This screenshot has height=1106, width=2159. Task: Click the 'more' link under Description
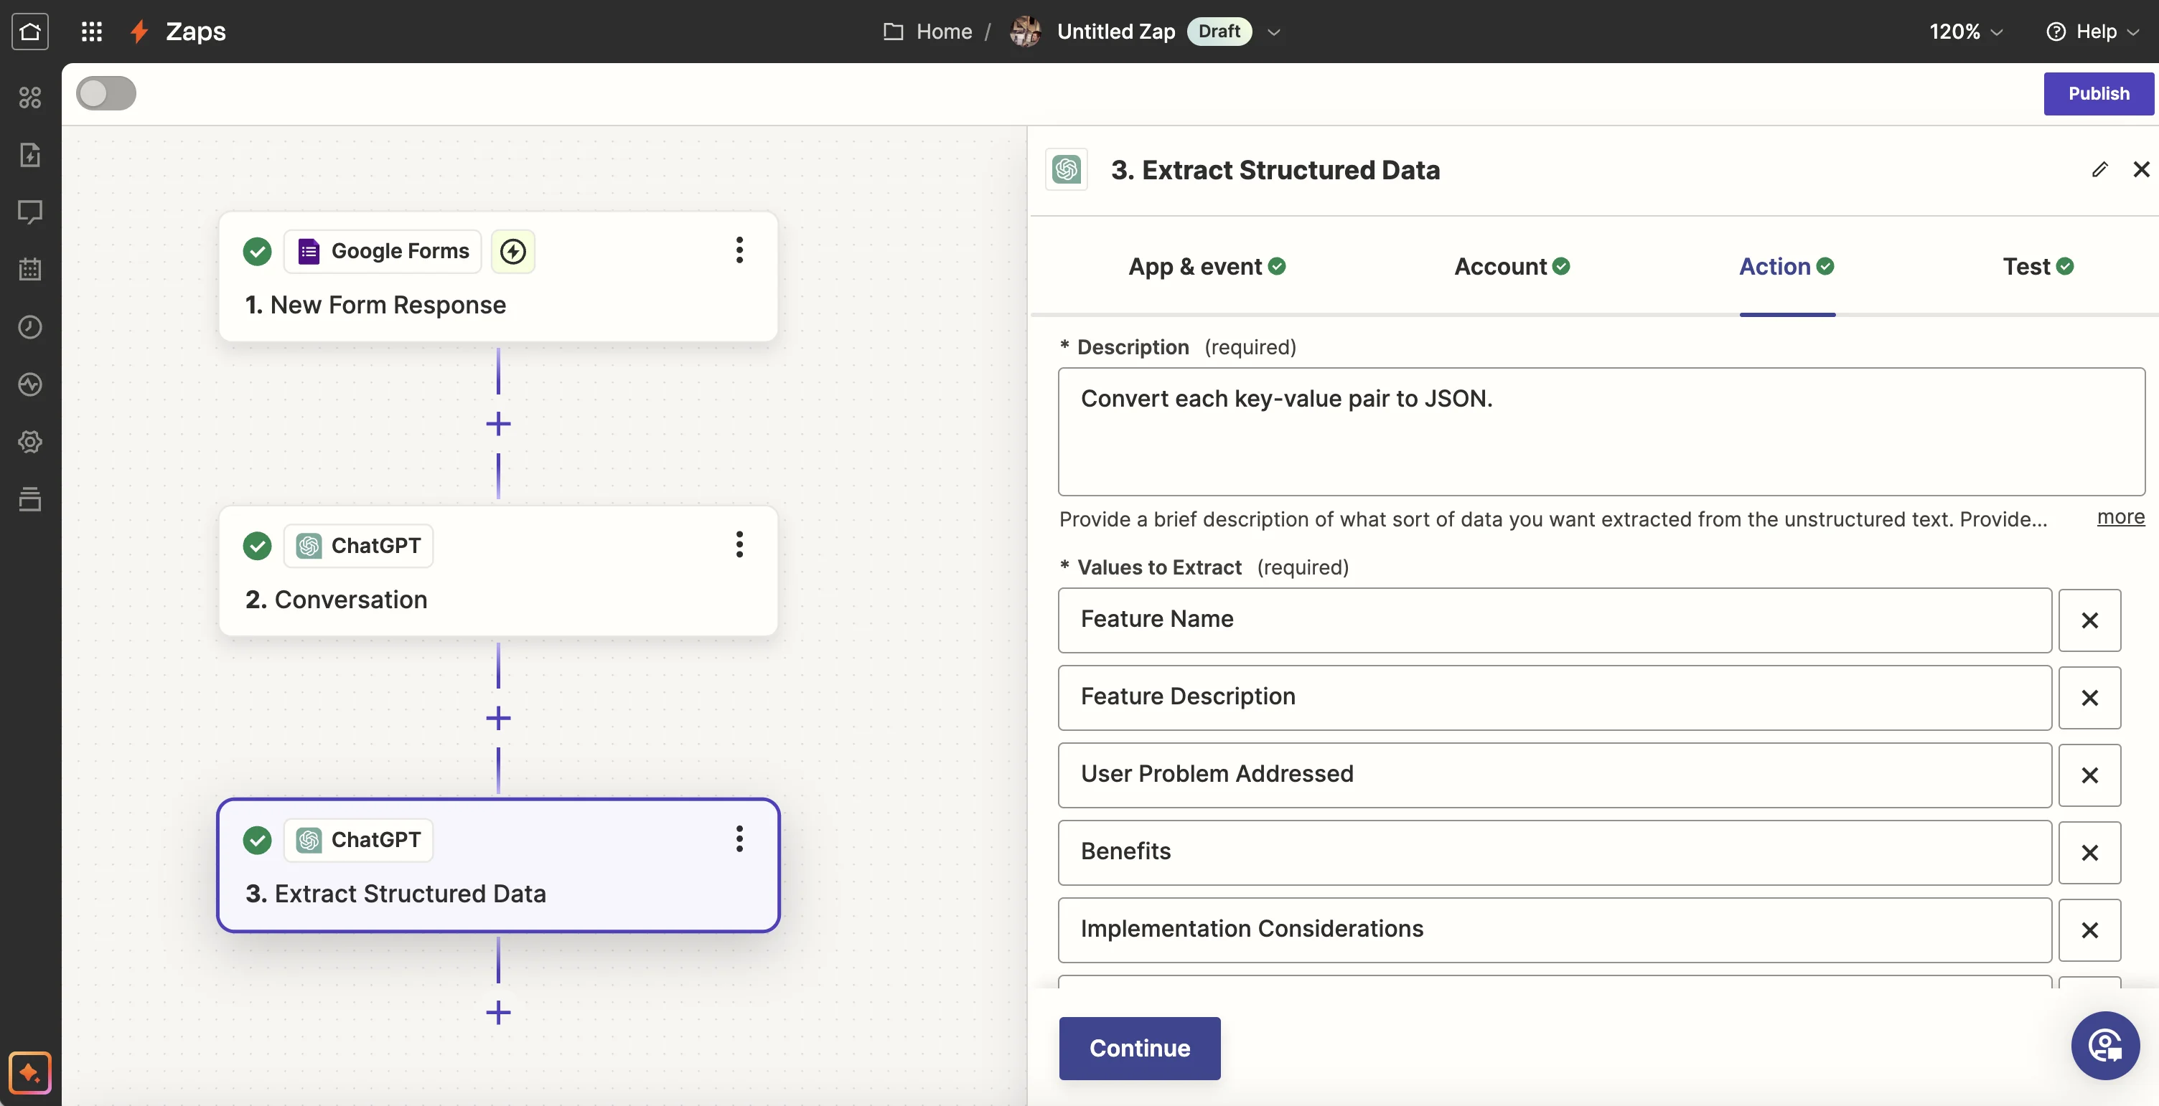(2120, 517)
